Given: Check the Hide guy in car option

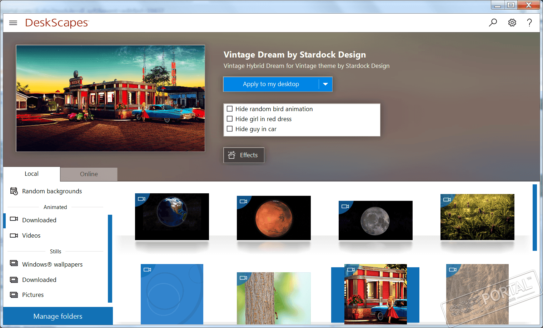Looking at the screenshot, I should click(x=230, y=129).
